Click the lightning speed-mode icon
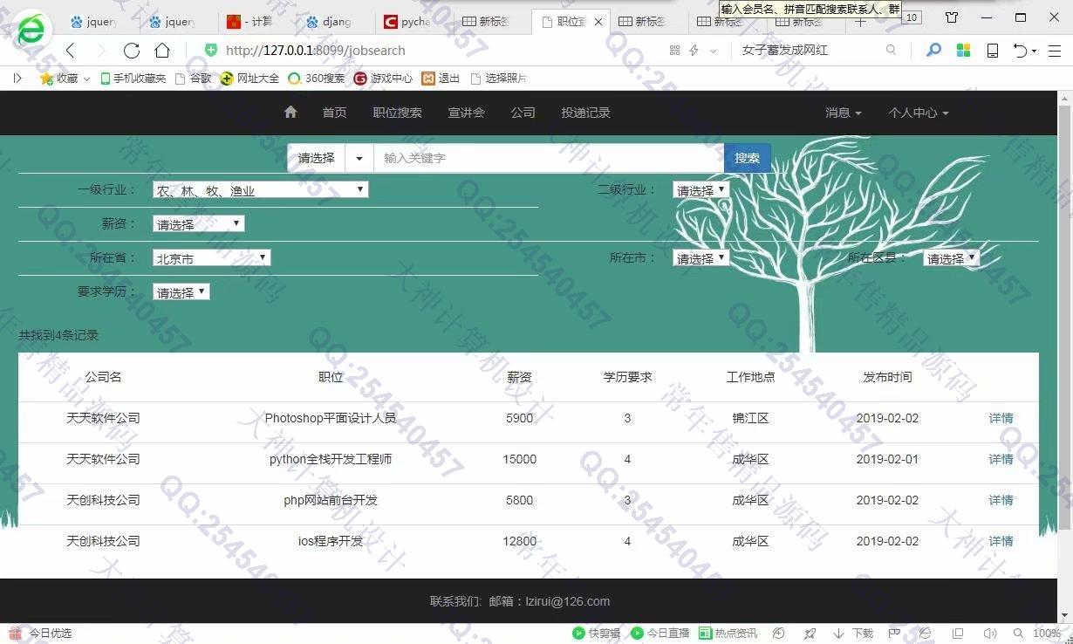 (694, 51)
